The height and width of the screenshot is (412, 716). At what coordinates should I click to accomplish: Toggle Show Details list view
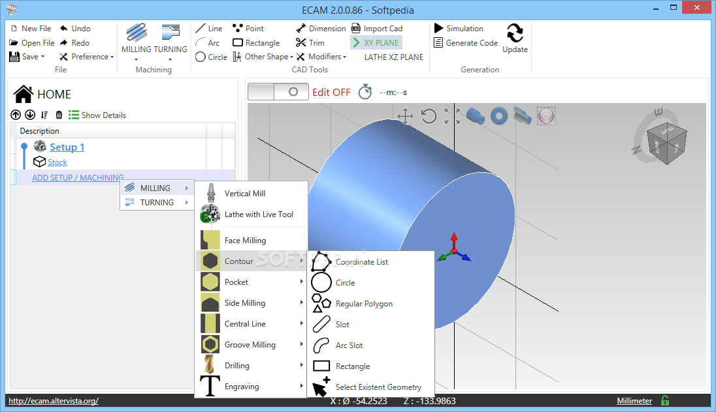tap(97, 115)
